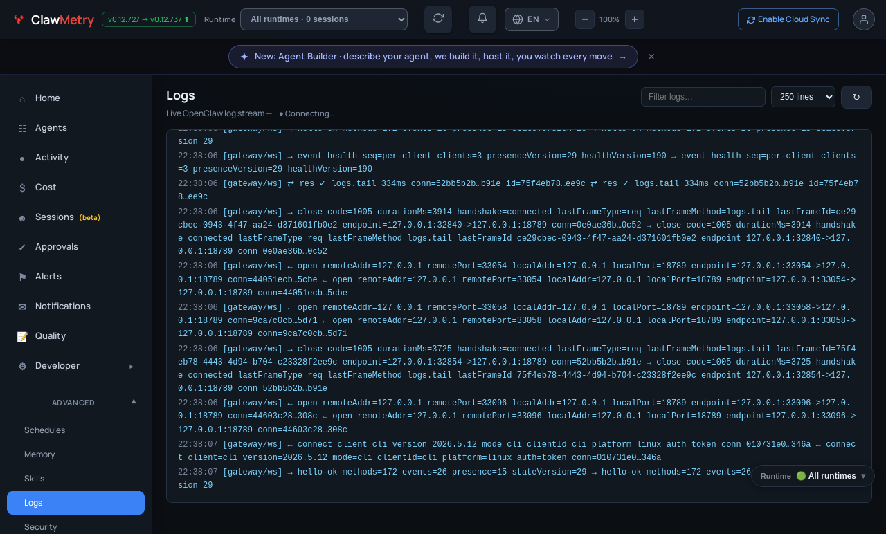Click the globe icon in language selector
The width and height of the screenshot is (886, 534).
pos(518,19)
